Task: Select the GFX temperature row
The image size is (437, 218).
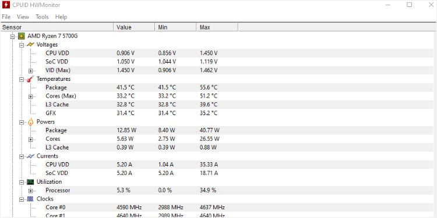Action: point(239,113)
